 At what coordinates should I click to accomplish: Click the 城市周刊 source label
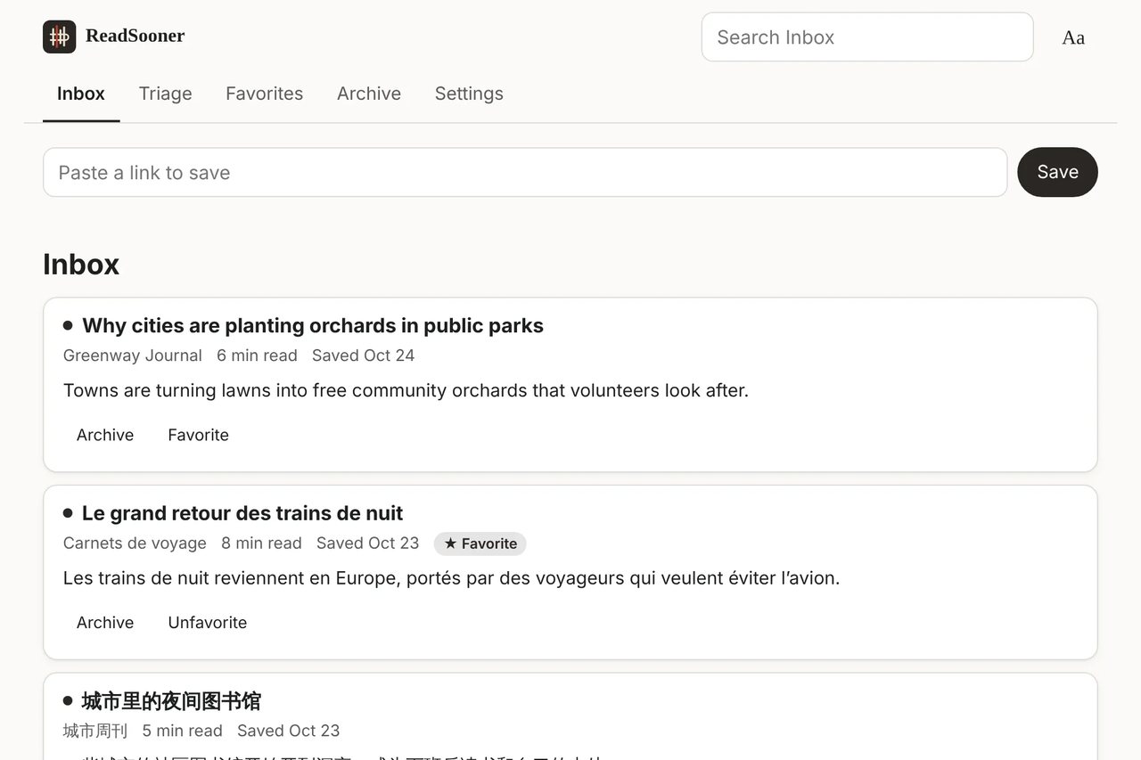pyautogui.click(x=95, y=731)
